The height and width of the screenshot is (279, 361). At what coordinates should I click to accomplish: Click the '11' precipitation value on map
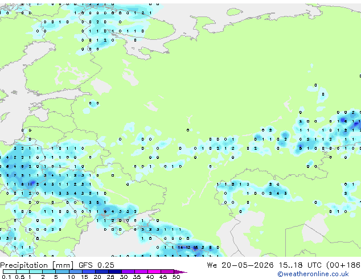30,184
